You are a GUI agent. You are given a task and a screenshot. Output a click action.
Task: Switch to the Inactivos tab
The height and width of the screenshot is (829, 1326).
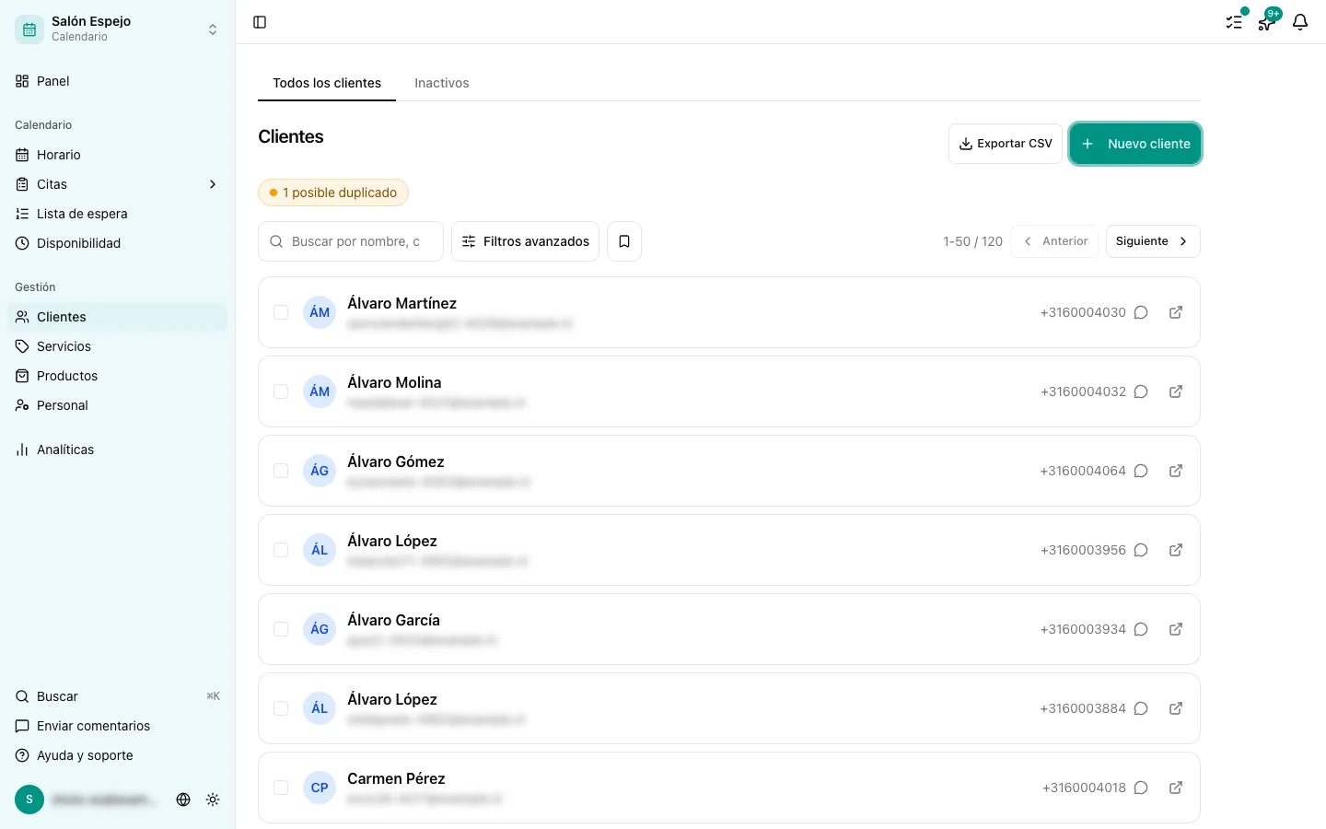pyautogui.click(x=442, y=83)
